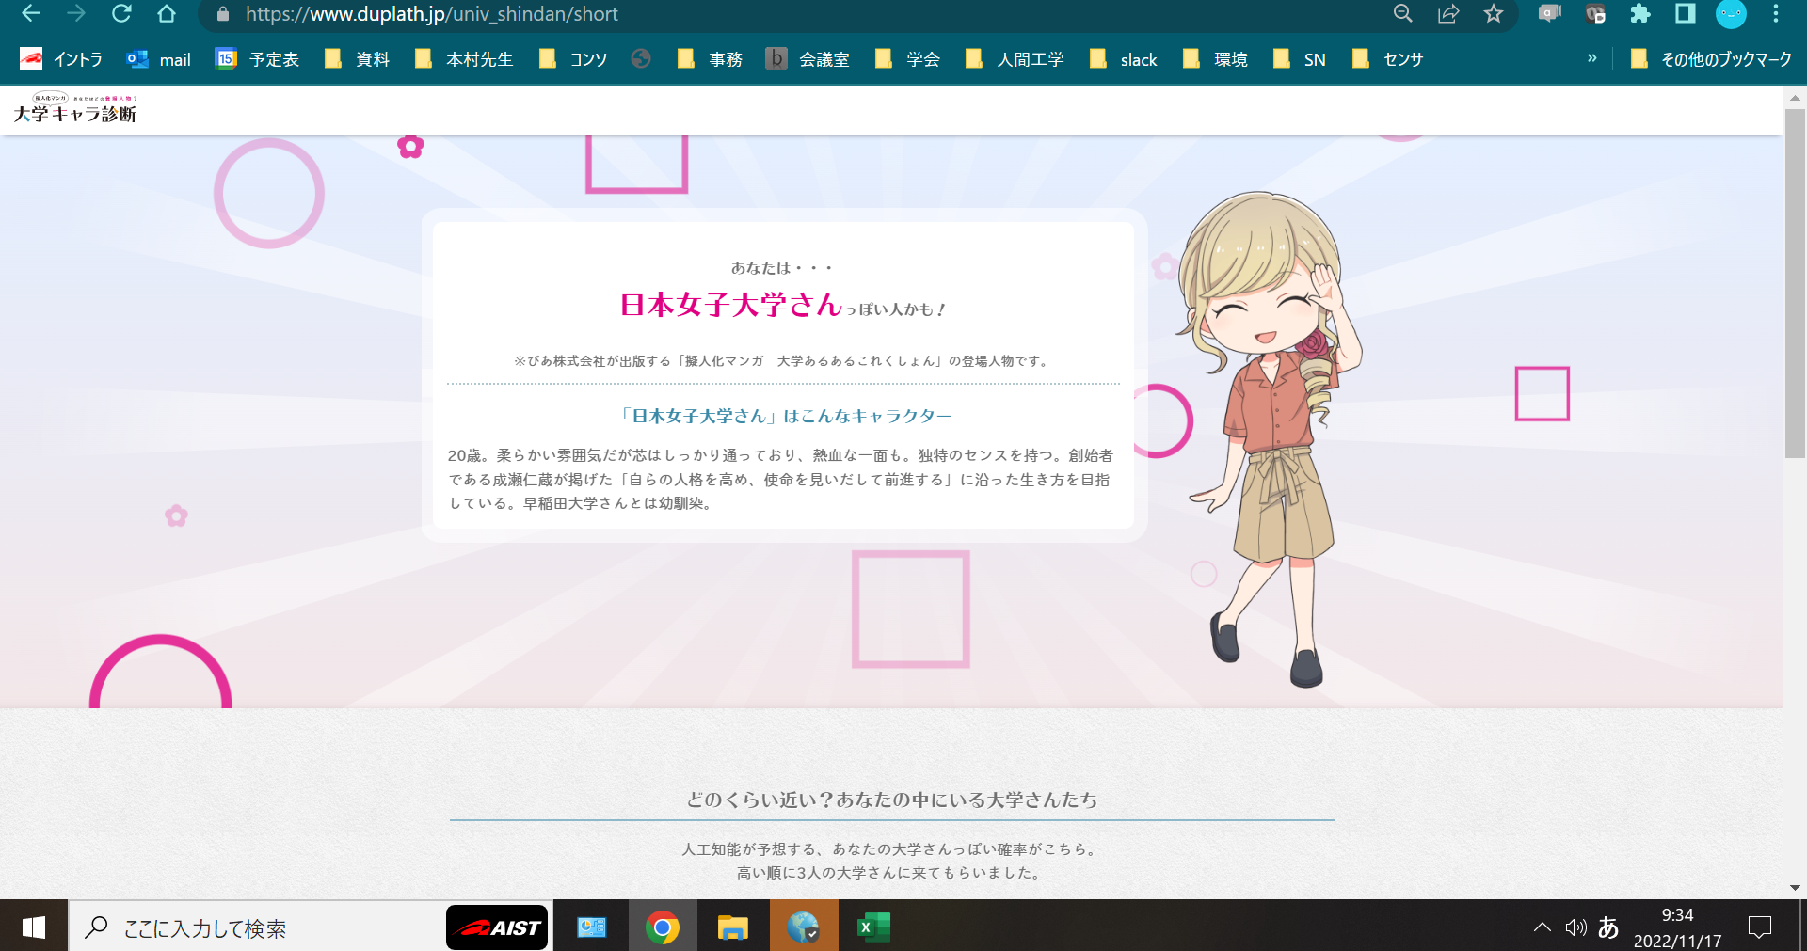Open the zoom magnifier icon in address bar
The height and width of the screenshot is (951, 1807).
[x=1403, y=13]
